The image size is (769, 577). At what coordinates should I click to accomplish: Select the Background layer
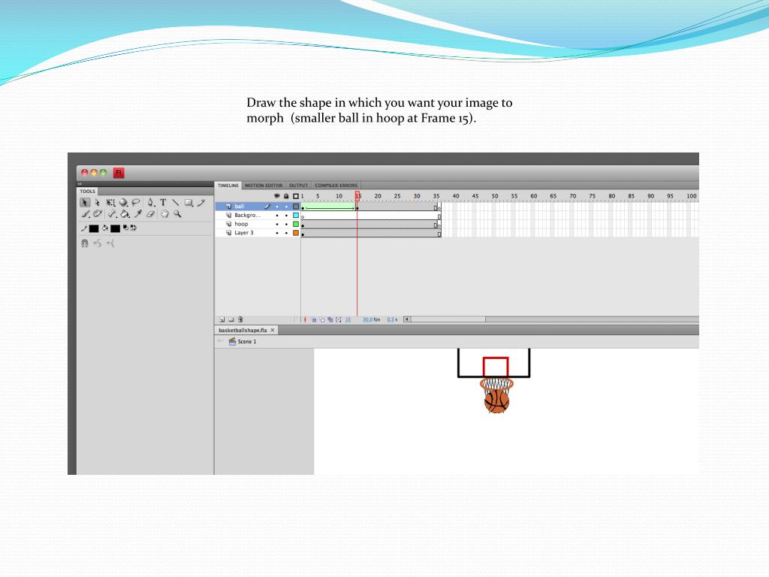click(x=247, y=216)
